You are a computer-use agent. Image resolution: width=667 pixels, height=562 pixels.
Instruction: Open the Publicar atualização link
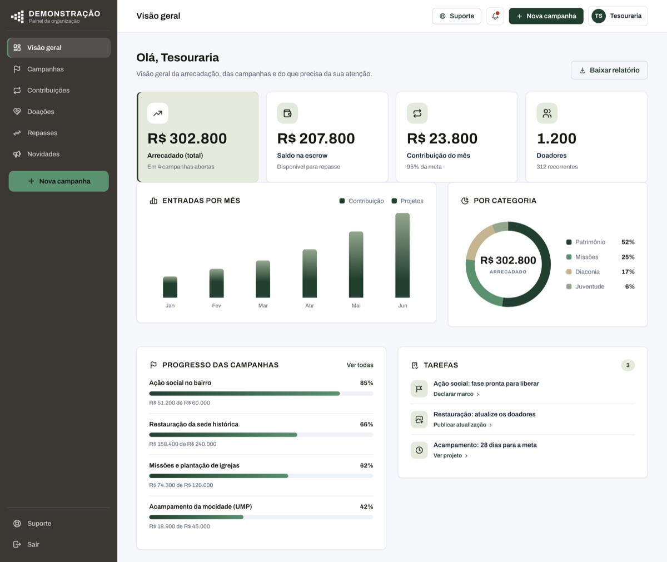[x=462, y=425]
